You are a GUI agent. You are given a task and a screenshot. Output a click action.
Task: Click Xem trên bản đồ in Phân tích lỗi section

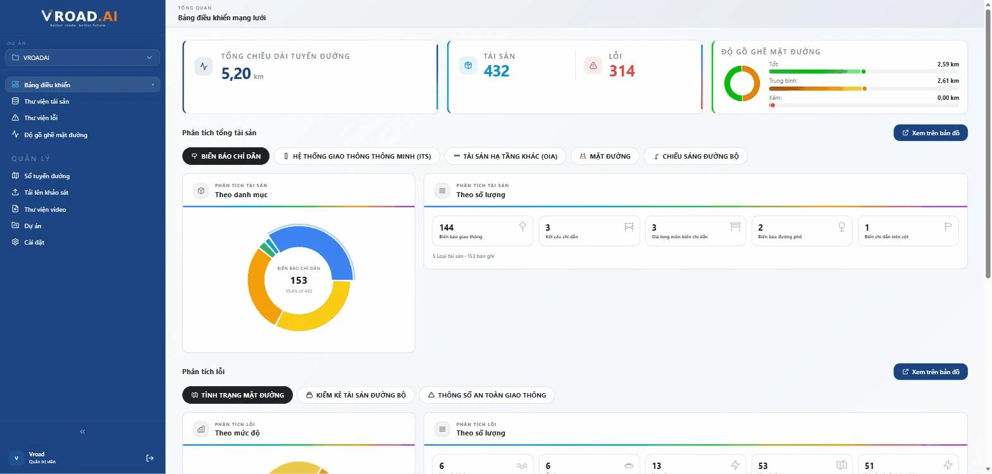tap(931, 372)
